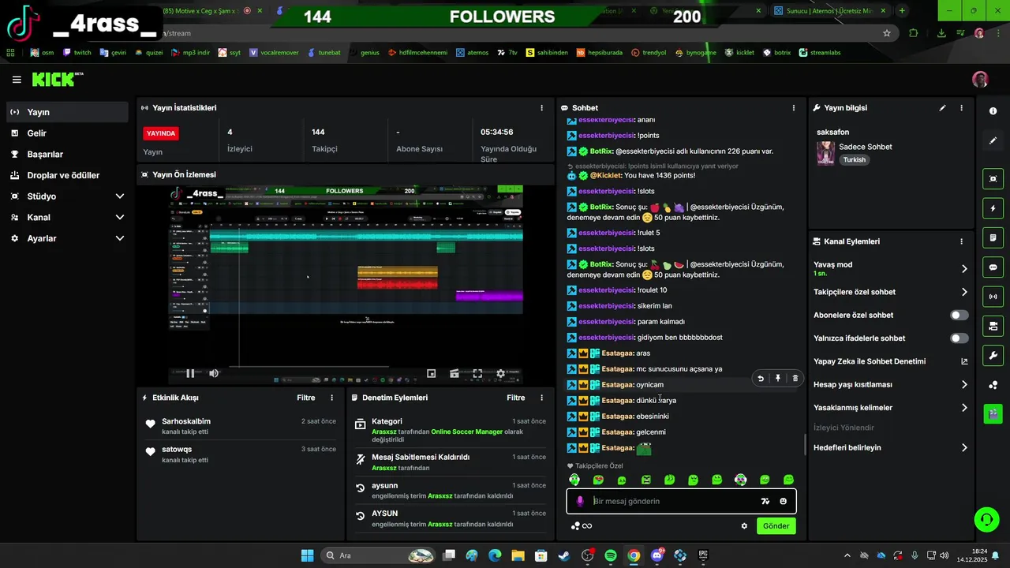Open the emoji picker in chat input
The image size is (1010, 568).
pyautogui.click(x=783, y=501)
